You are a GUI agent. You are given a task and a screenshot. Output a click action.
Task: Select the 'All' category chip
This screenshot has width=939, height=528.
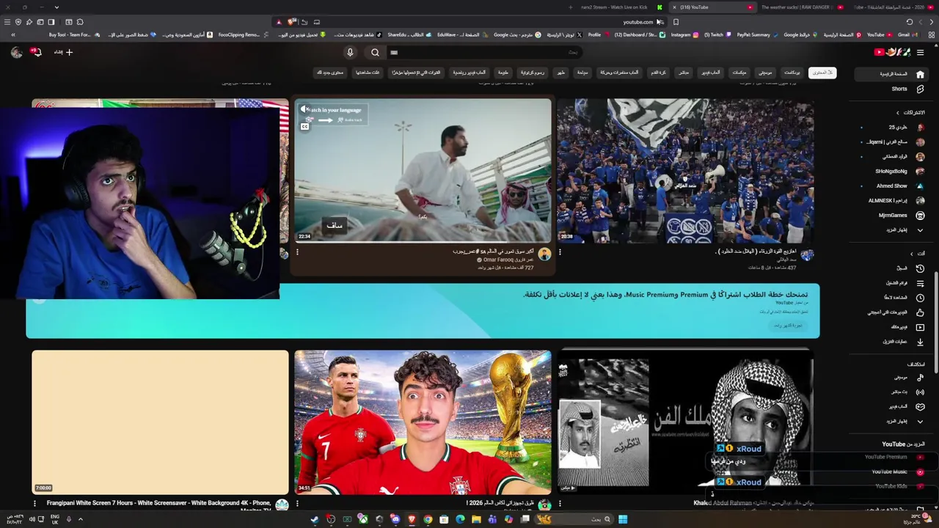coord(822,73)
